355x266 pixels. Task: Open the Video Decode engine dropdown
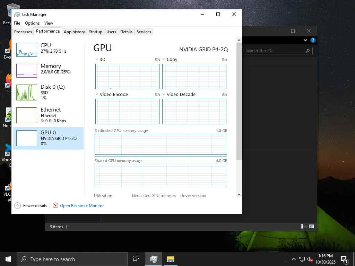point(164,94)
